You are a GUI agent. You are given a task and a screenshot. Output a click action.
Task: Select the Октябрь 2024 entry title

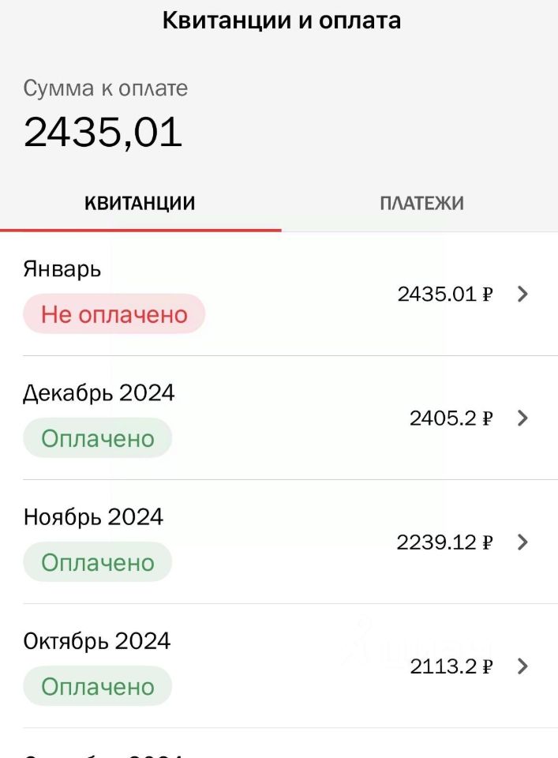click(97, 640)
